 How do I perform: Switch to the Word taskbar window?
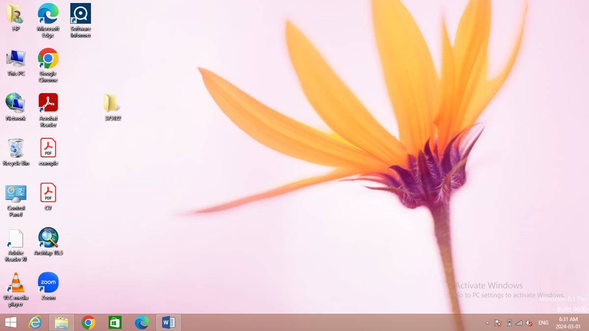pyautogui.click(x=168, y=322)
